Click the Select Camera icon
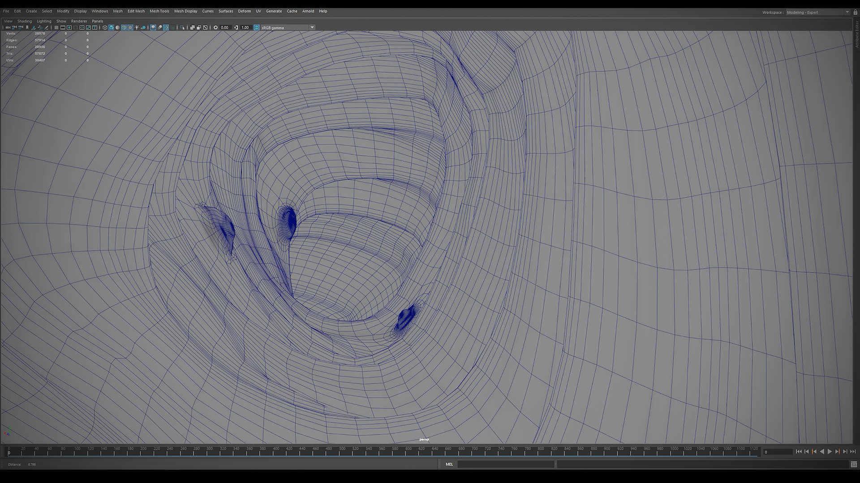This screenshot has height=483, width=860. point(8,27)
